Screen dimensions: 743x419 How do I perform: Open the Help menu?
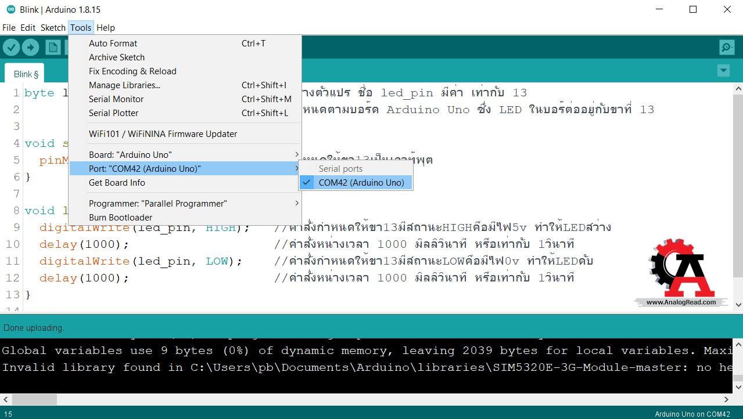coord(106,28)
